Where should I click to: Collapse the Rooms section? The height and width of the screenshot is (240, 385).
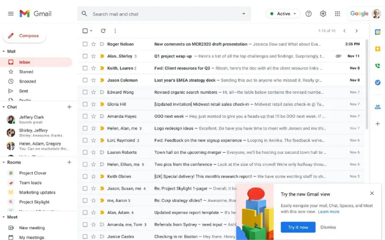coord(3,162)
